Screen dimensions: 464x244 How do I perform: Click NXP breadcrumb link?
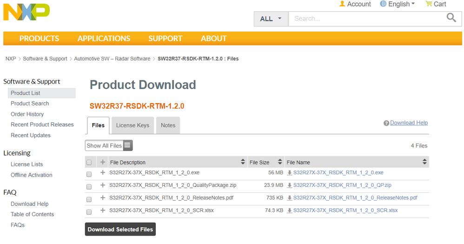[x=11, y=59]
